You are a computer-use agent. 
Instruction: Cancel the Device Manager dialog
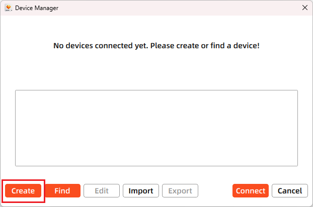click(290, 191)
